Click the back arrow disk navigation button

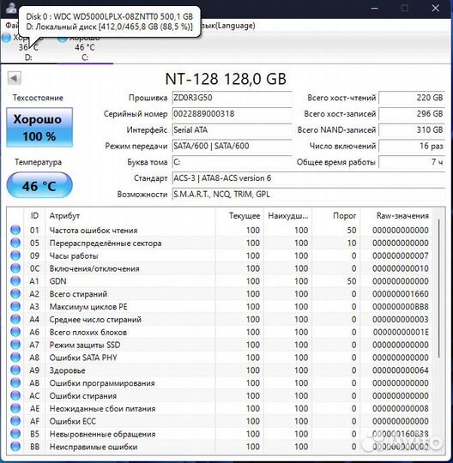[14, 78]
